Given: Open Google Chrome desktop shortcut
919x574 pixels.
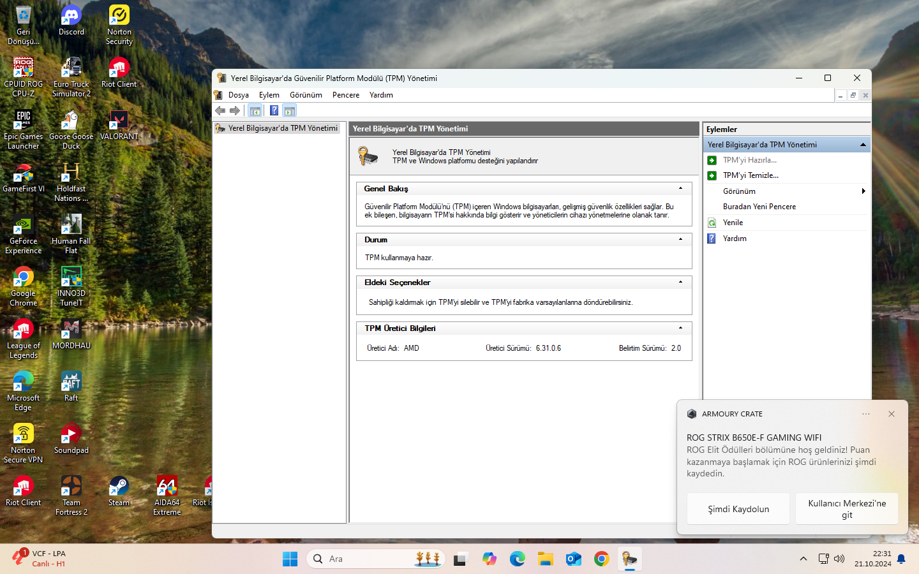Looking at the screenshot, I should tap(24, 286).
